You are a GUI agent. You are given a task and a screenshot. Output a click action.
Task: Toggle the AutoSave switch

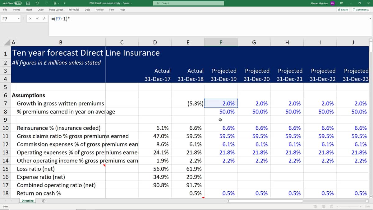pos(17,3)
